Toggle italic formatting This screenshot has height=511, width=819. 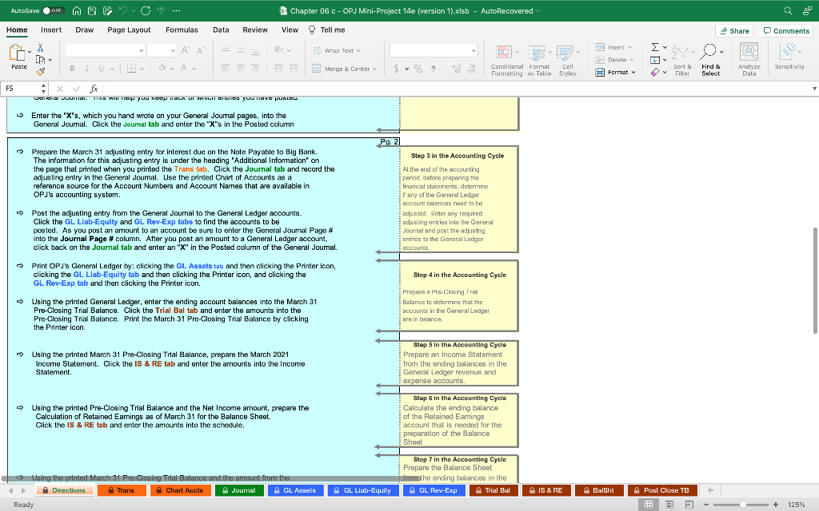[86, 68]
